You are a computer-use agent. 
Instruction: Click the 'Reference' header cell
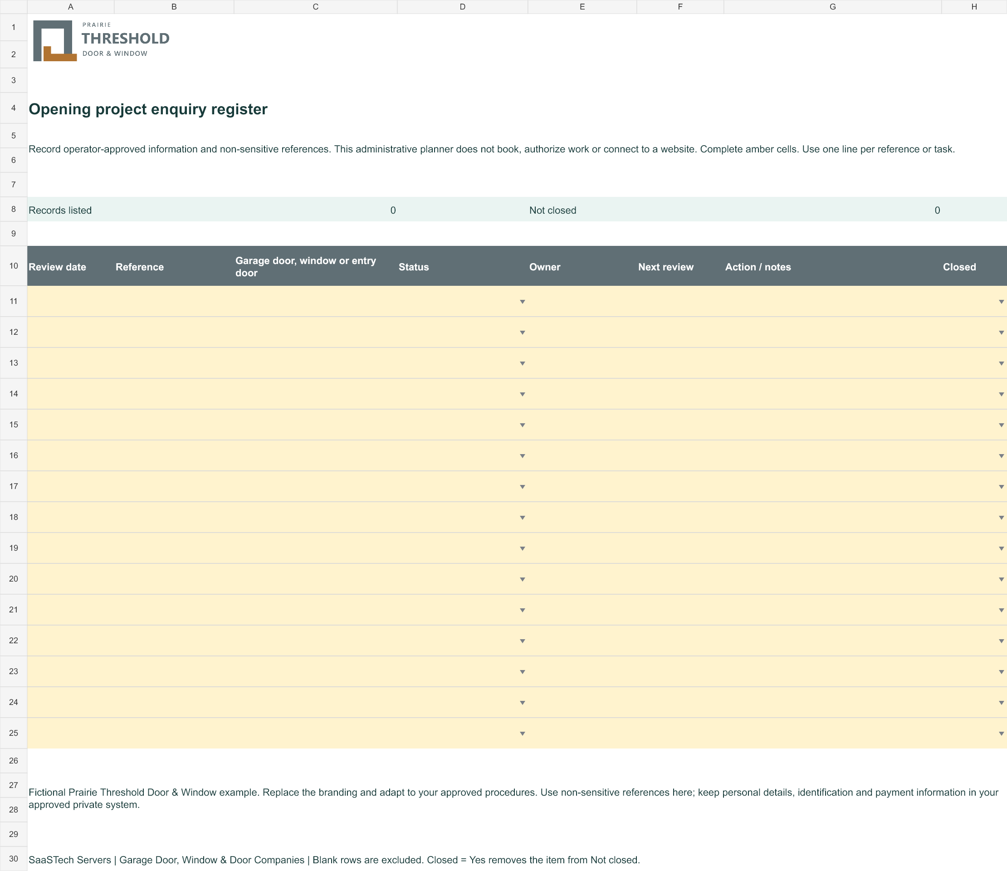pyautogui.click(x=174, y=266)
